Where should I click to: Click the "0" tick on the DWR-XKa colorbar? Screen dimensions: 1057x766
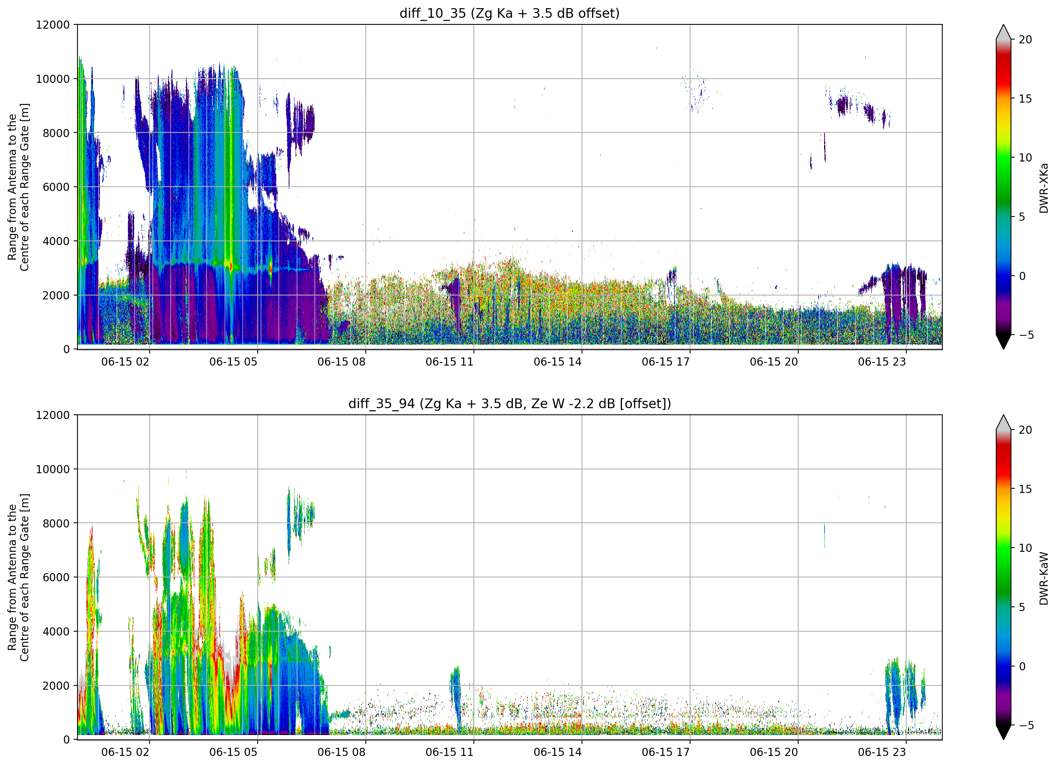point(1023,276)
